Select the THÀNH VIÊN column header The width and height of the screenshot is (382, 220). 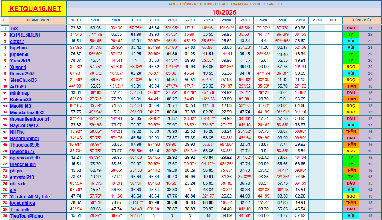coord(38,20)
